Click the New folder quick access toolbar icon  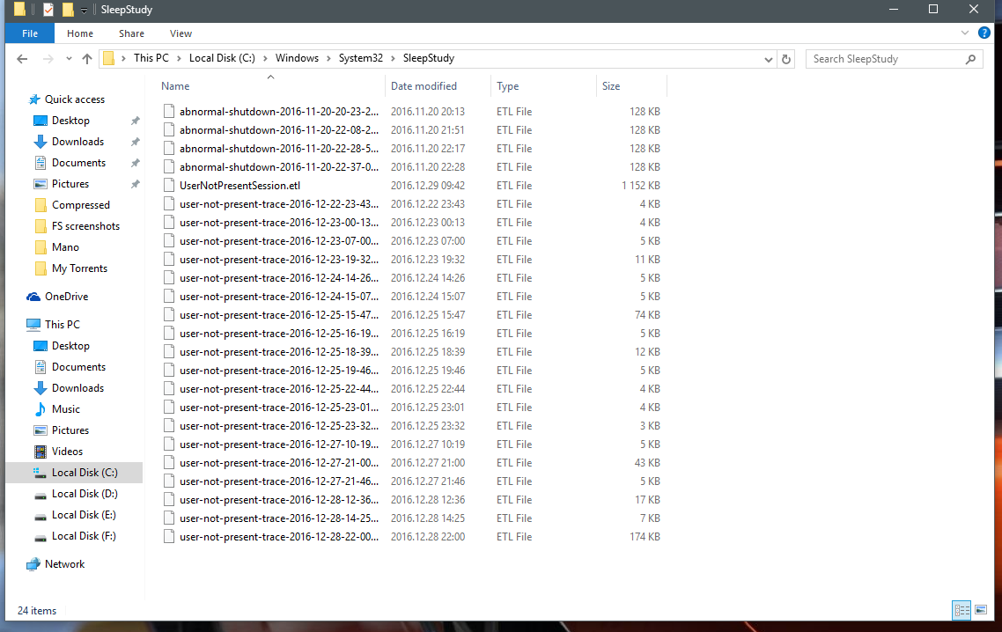pyautogui.click(x=68, y=10)
